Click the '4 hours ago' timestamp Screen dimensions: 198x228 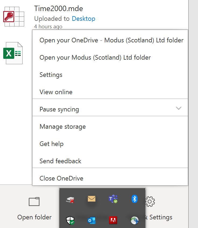pyautogui.click(x=48, y=27)
